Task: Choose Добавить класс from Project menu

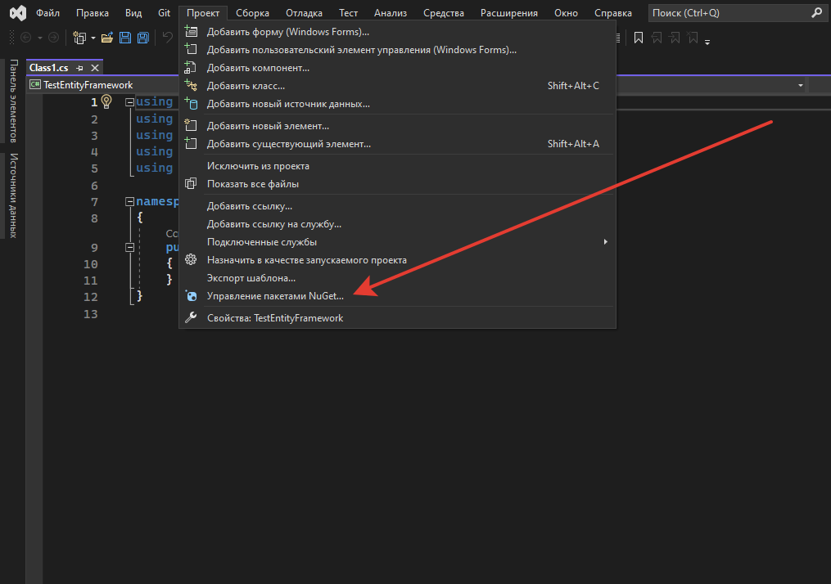Action: pos(246,86)
